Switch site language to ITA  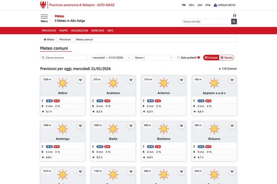184,5
